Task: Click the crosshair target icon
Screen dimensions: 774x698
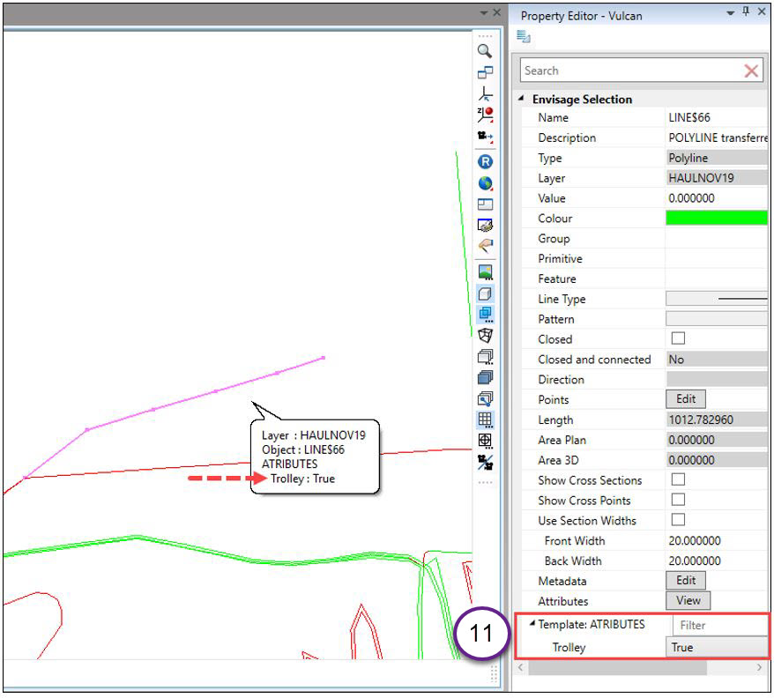Action: coord(485,441)
